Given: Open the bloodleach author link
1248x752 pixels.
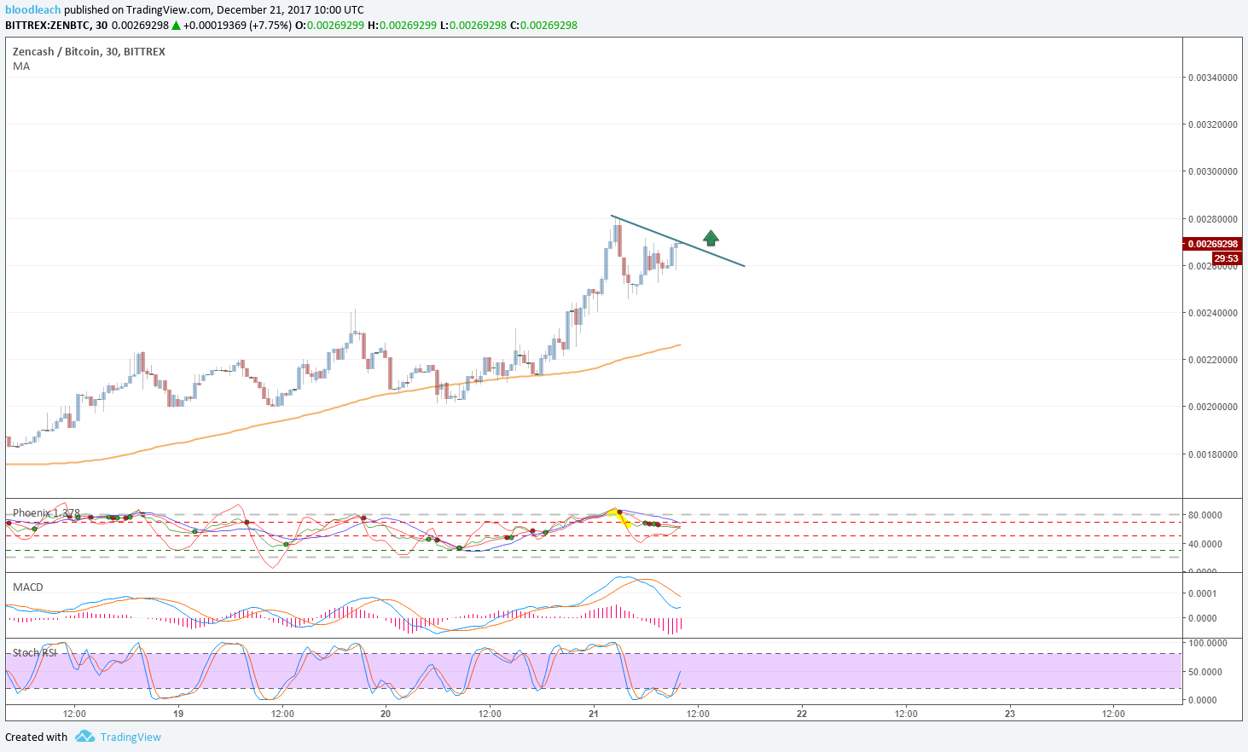Looking at the screenshot, I should (x=33, y=10).
